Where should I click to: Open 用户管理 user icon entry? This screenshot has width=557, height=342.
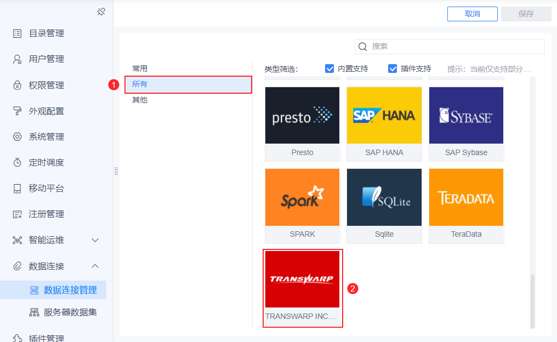point(17,59)
